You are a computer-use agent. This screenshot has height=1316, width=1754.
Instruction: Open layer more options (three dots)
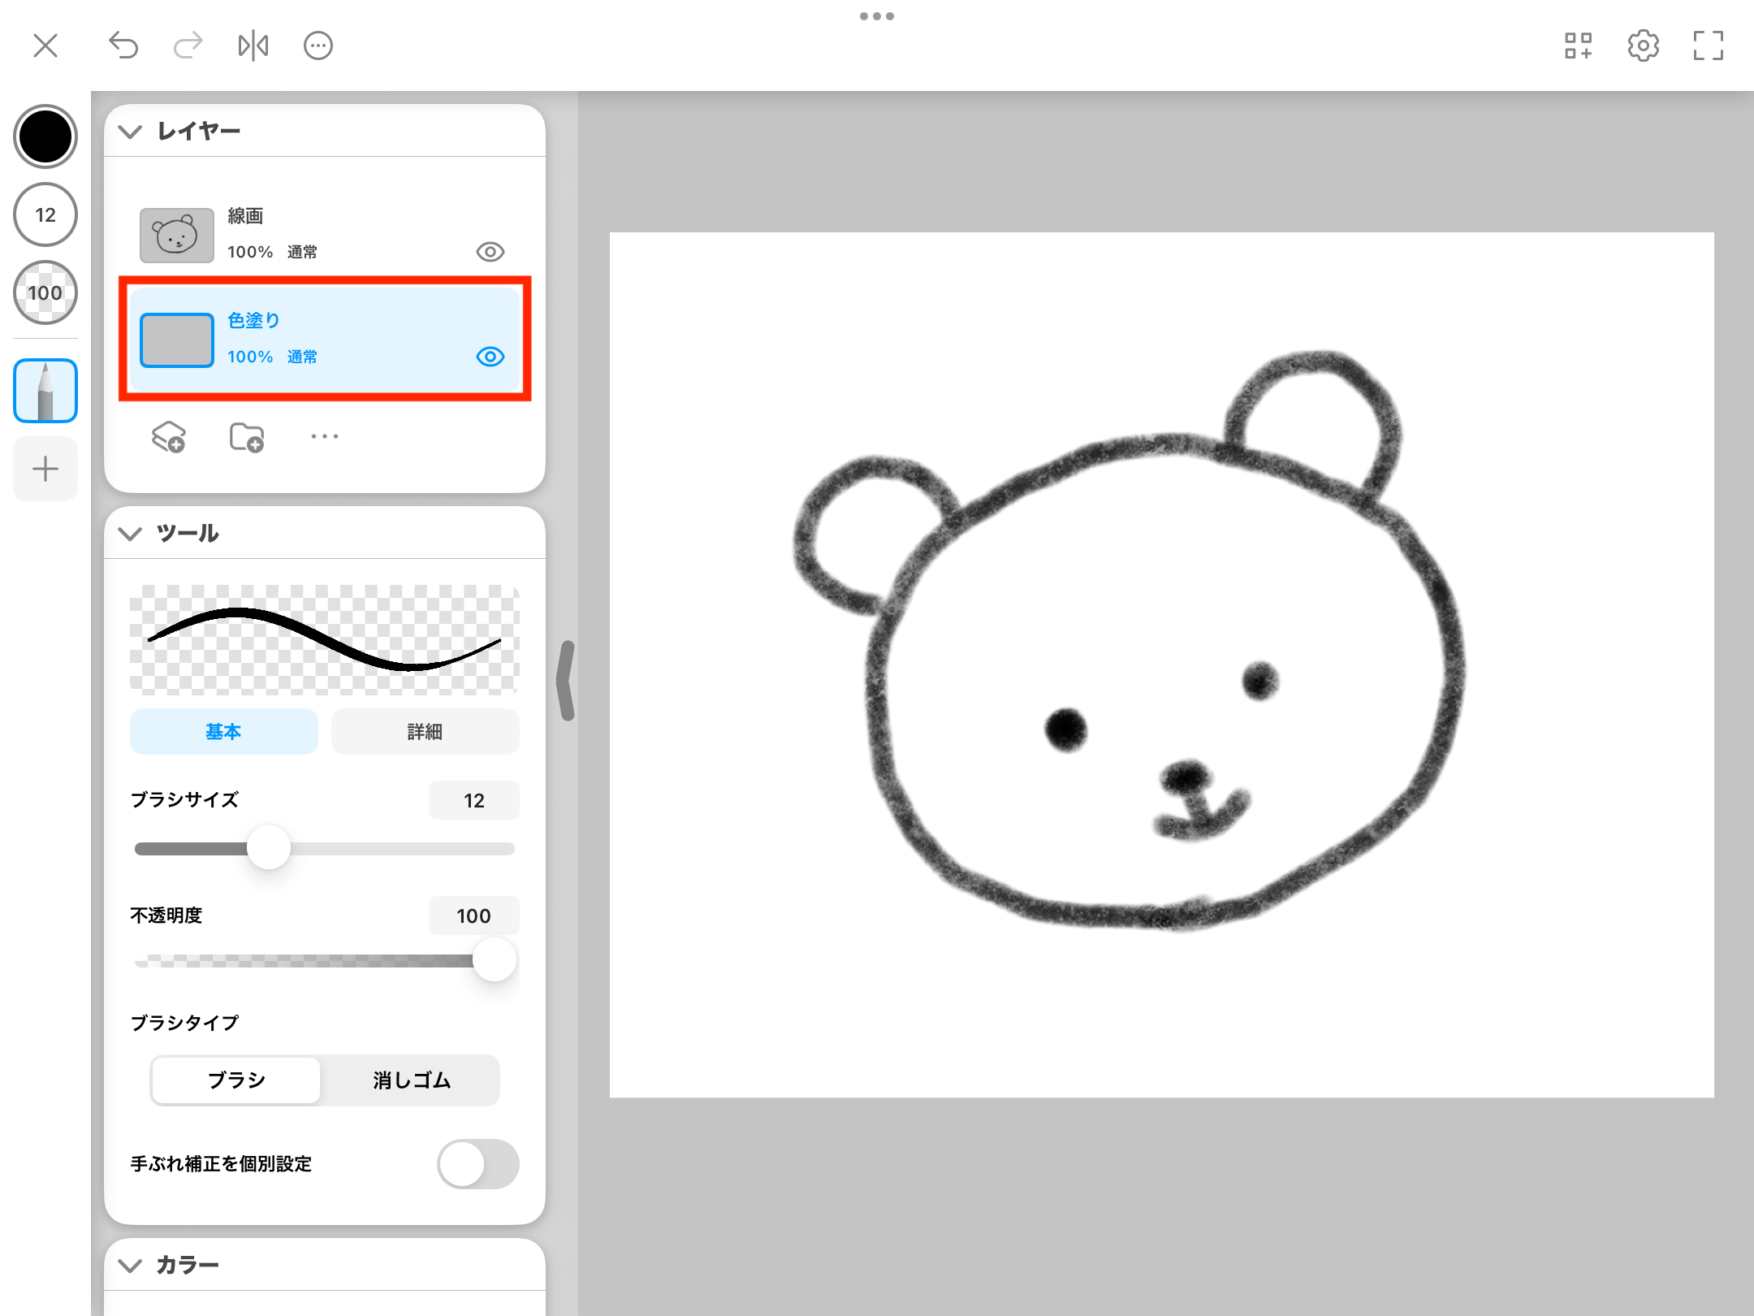click(x=325, y=437)
